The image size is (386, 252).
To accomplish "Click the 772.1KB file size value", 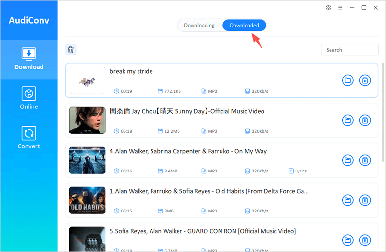I will point(173,91).
